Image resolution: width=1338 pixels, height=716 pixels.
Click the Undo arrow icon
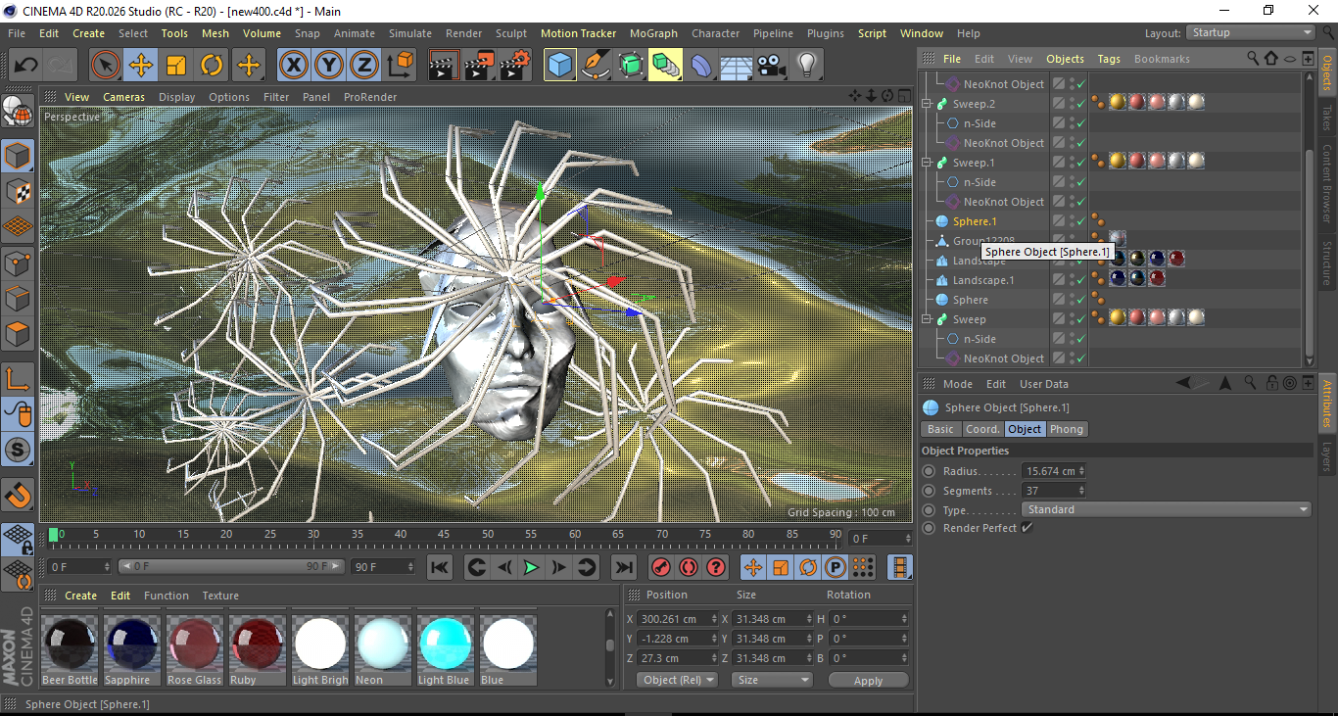[x=25, y=66]
